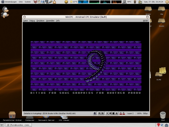Click inside the CPC emulator display
169x127 pixels.
pyautogui.click(x=86, y=67)
